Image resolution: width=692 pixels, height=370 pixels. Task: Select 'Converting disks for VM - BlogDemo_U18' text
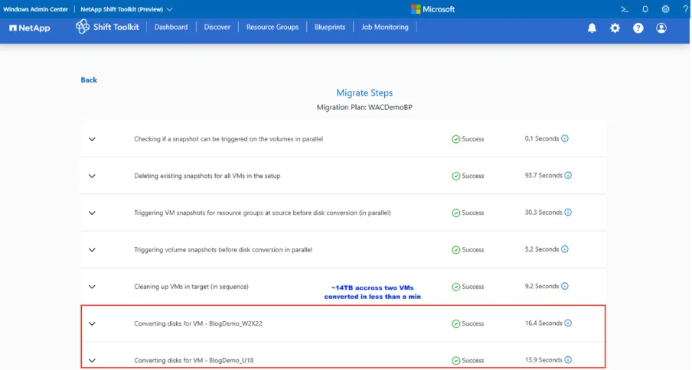(x=194, y=360)
